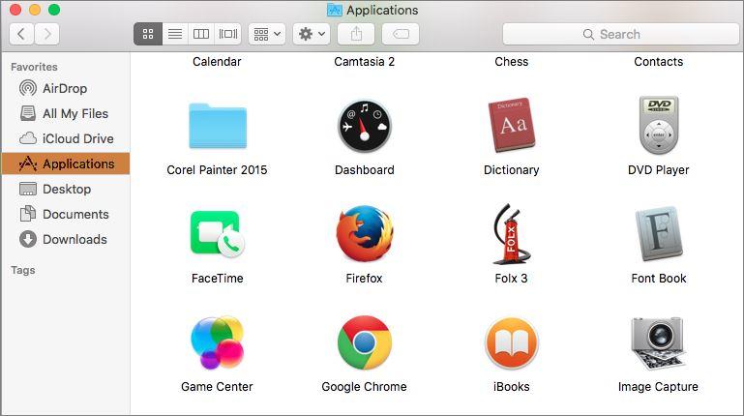Select the FaceTime app icon
Viewport: 744px width, 416px height.
click(x=218, y=234)
